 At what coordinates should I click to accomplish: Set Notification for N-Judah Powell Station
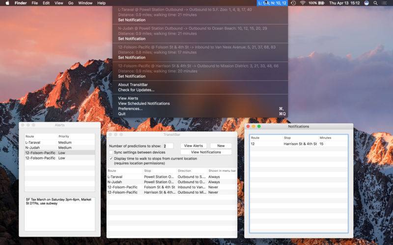click(132, 39)
